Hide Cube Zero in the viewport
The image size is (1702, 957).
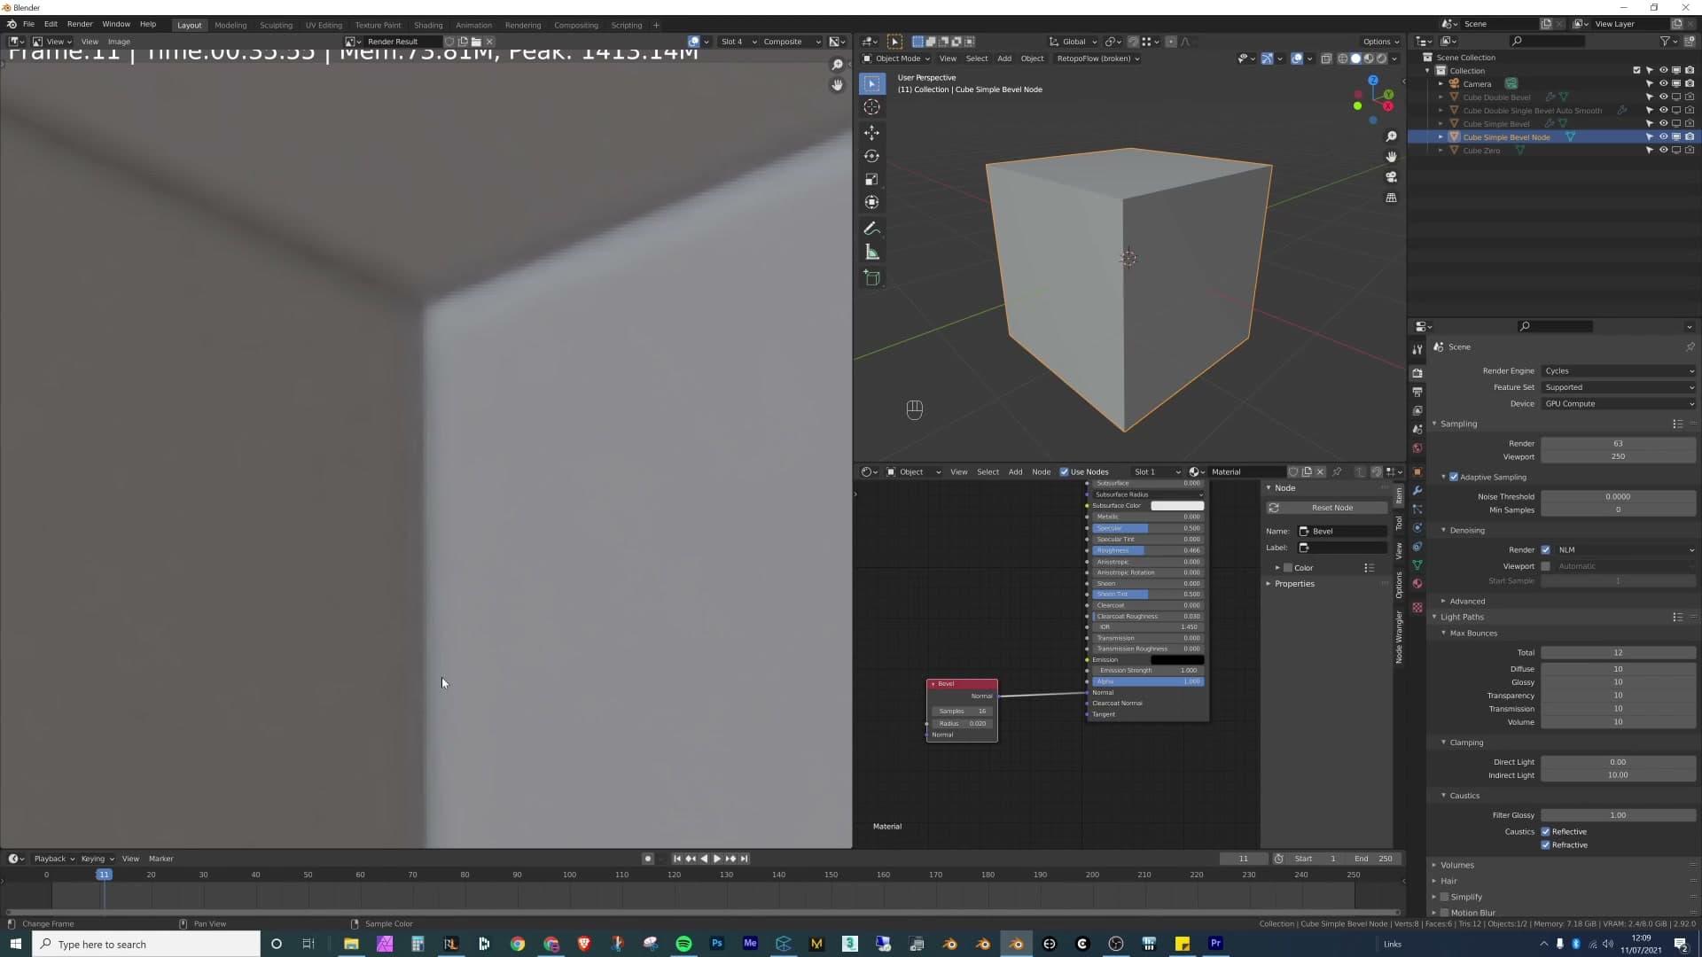click(x=1663, y=151)
